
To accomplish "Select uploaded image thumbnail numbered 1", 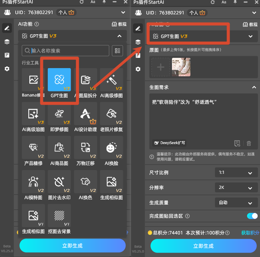I will 181,67.
